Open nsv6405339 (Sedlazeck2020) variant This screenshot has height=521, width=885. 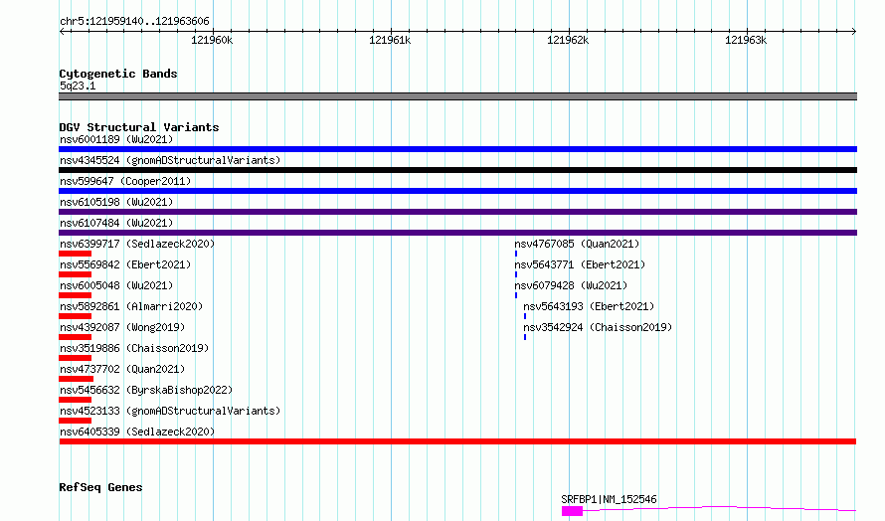click(x=137, y=432)
